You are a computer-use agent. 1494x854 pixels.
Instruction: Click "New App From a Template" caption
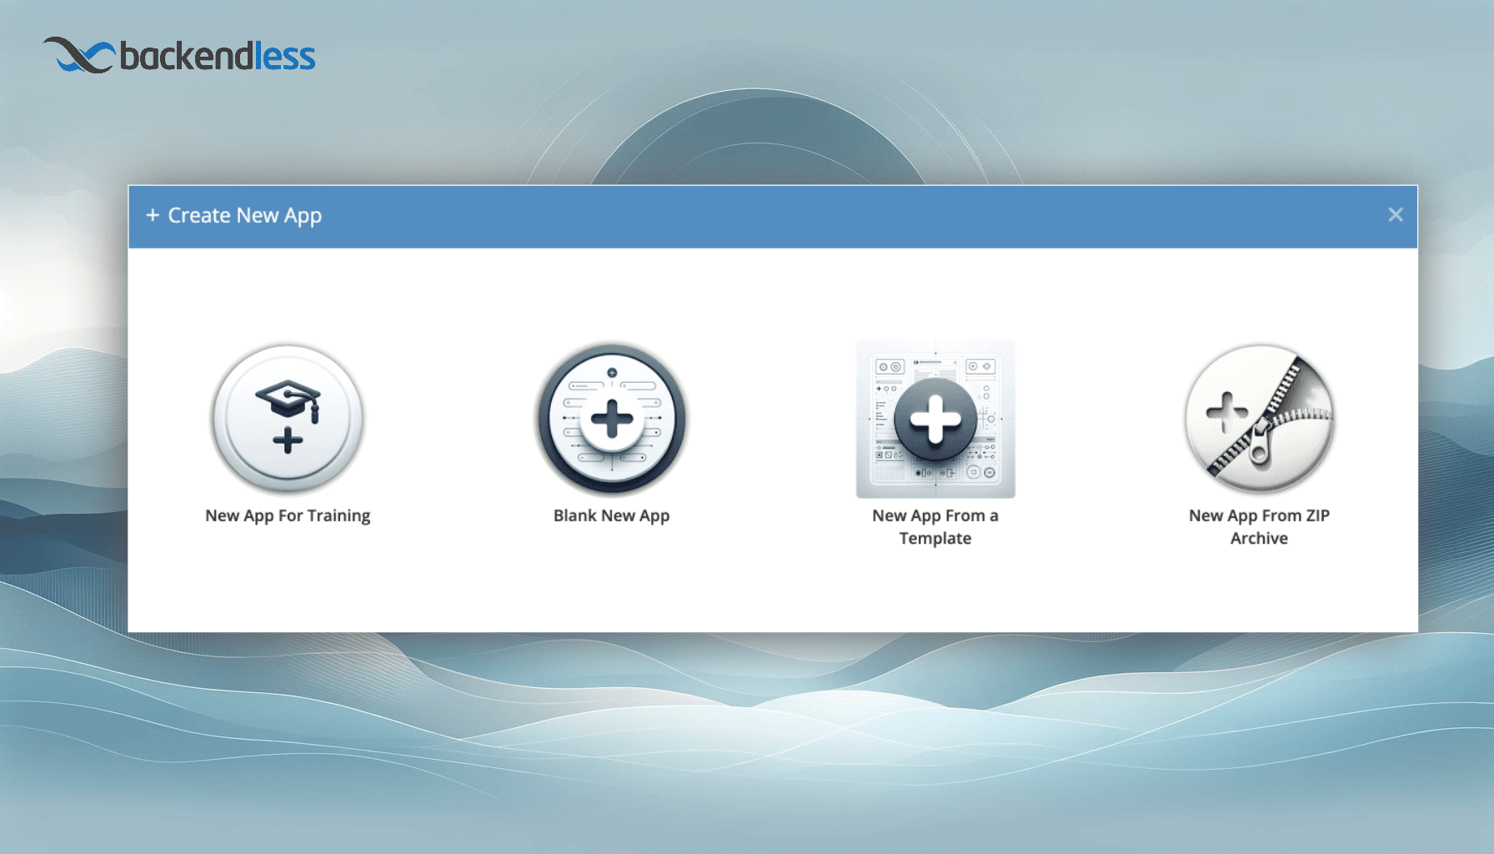tap(935, 526)
